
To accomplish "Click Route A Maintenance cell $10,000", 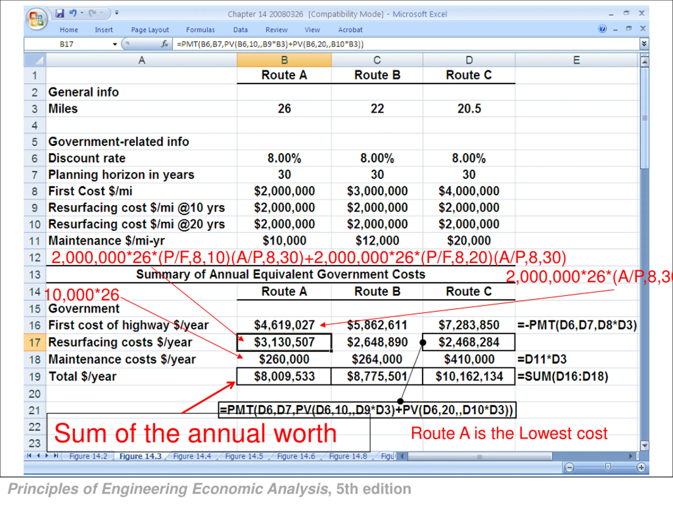I will (x=284, y=241).
